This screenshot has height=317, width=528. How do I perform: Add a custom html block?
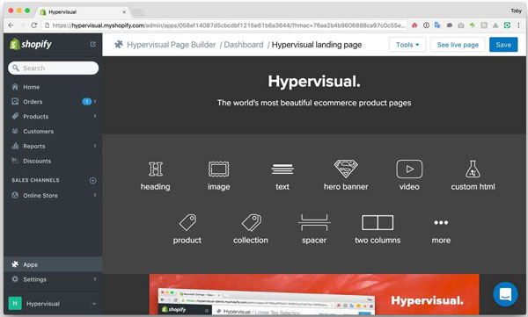click(473, 175)
